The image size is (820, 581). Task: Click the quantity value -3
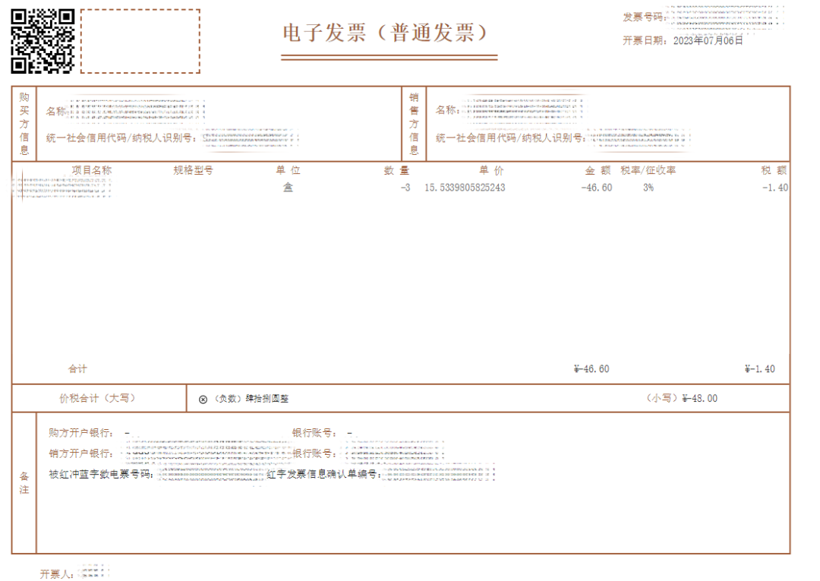pos(405,188)
